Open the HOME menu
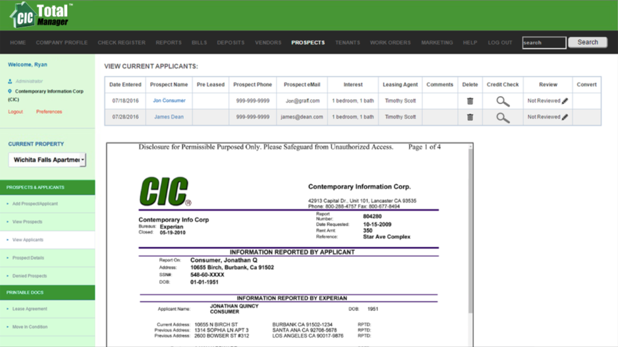This screenshot has height=347, width=618. point(18,43)
